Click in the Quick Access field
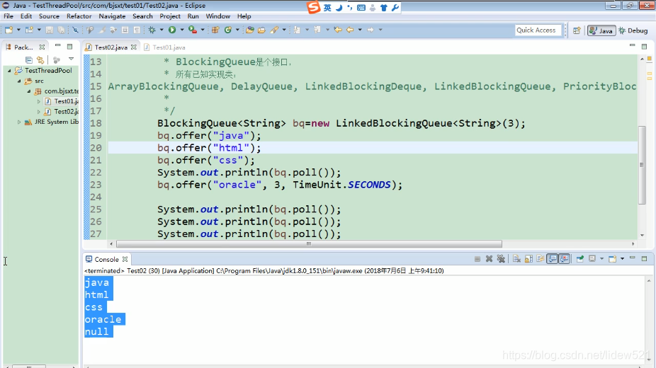This screenshot has width=656, height=368. 538,30
